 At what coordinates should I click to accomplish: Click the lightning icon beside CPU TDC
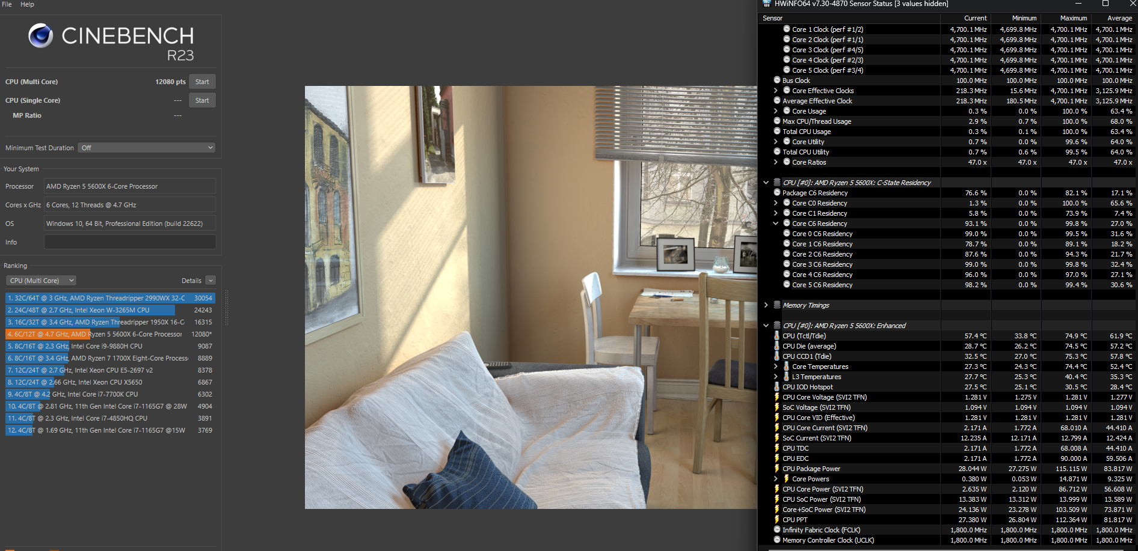[777, 448]
